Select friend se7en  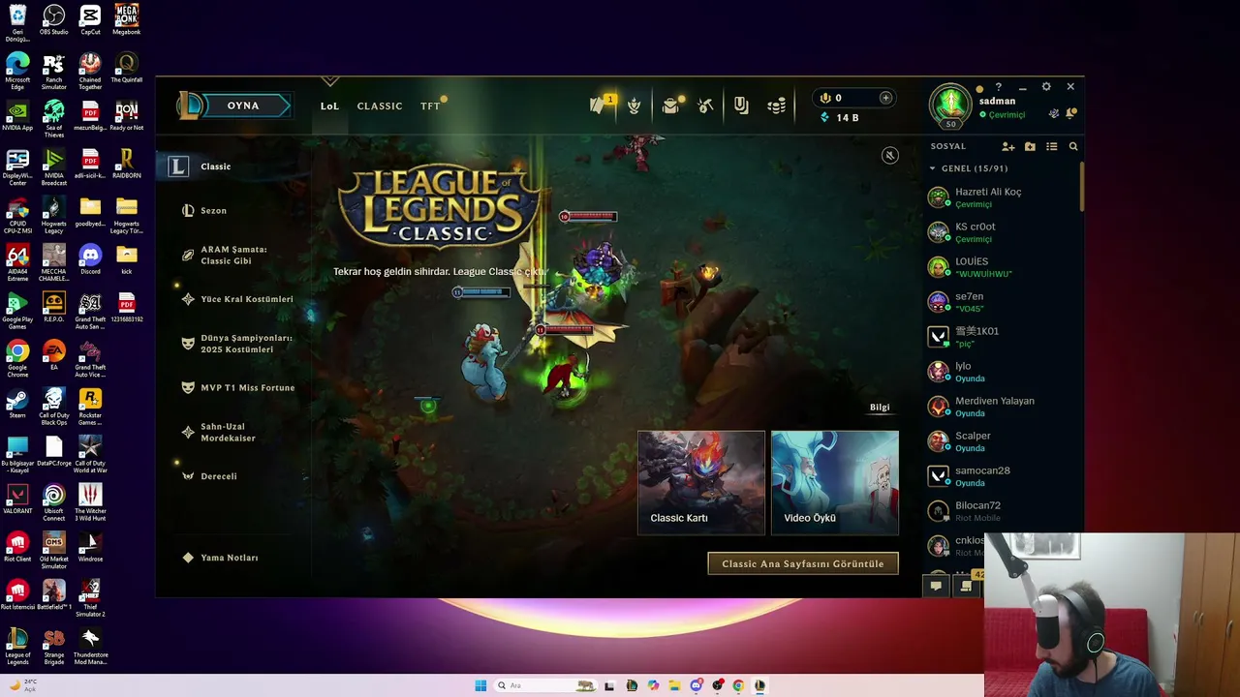point(1003,302)
